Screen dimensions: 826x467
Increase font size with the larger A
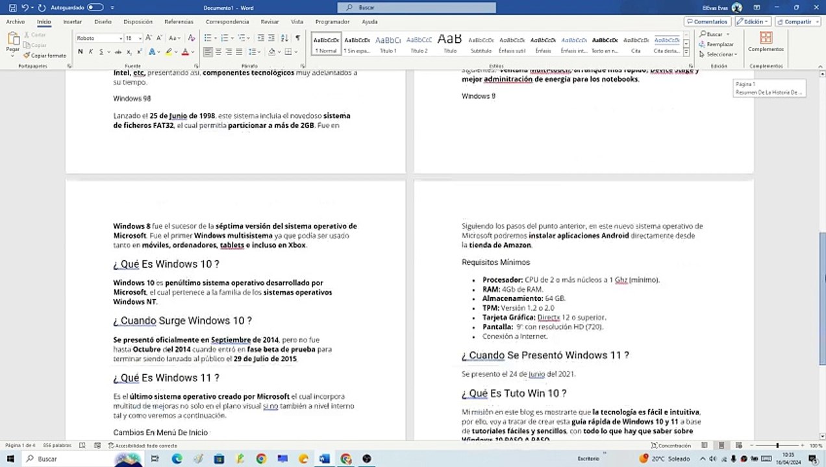149,38
